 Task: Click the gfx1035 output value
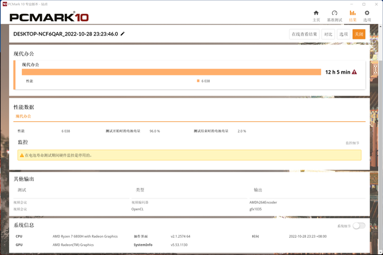coord(256,209)
